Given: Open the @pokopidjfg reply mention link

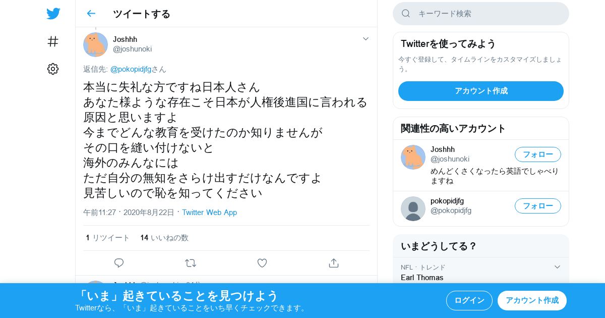Looking at the screenshot, I should [x=131, y=69].
